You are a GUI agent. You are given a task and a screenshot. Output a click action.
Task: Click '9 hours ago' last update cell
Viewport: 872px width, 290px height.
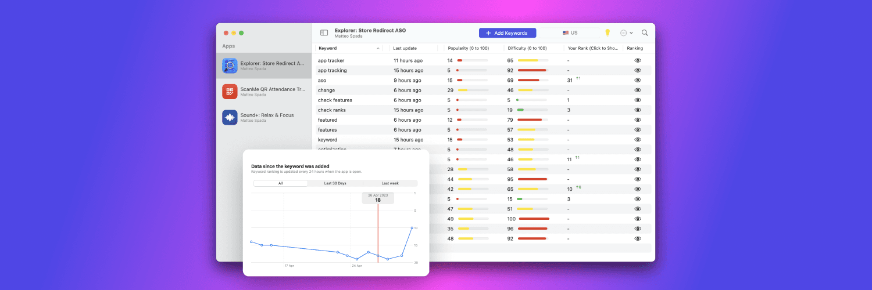(407, 80)
